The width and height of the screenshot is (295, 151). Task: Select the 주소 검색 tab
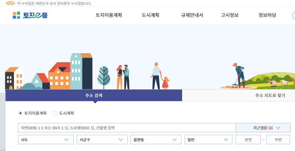(x=94, y=95)
